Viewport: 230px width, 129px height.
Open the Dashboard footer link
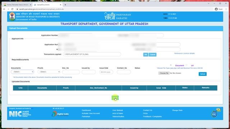click(86, 110)
